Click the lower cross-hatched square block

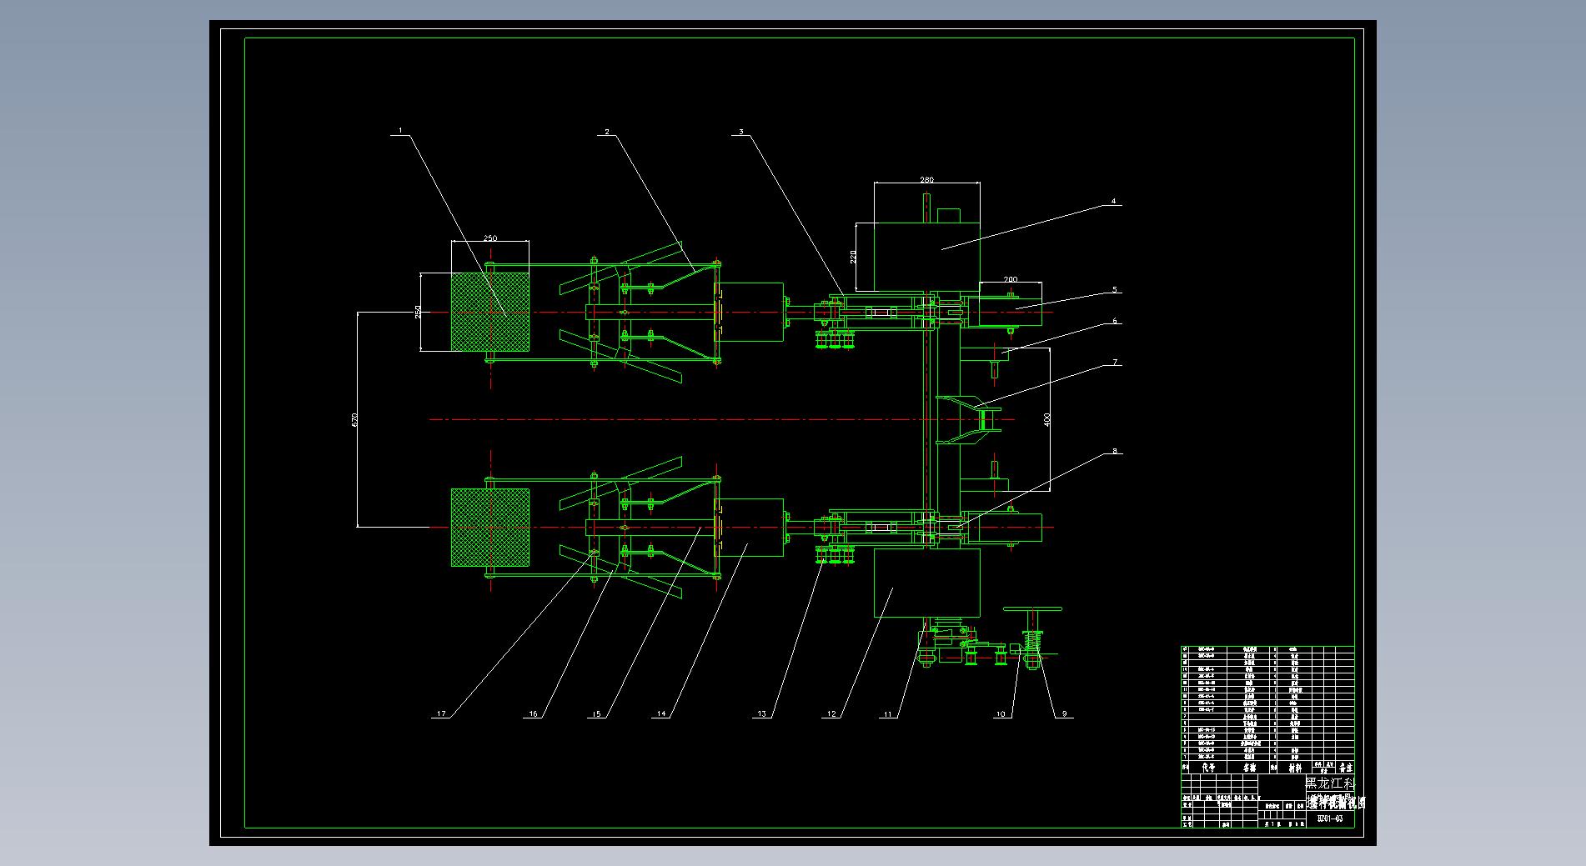[490, 528]
